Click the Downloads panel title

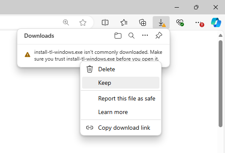click(x=39, y=36)
